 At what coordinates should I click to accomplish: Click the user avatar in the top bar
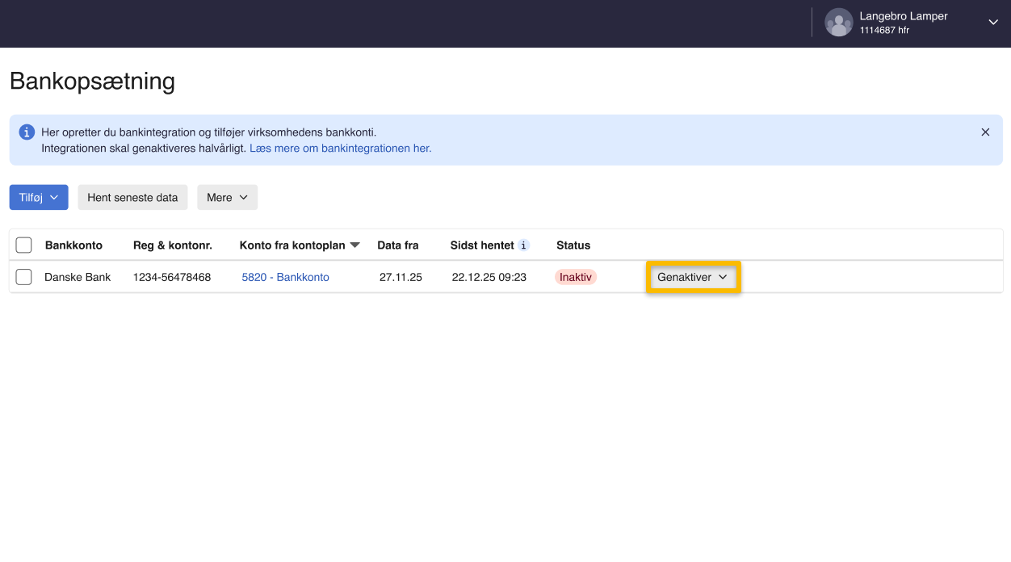click(838, 23)
